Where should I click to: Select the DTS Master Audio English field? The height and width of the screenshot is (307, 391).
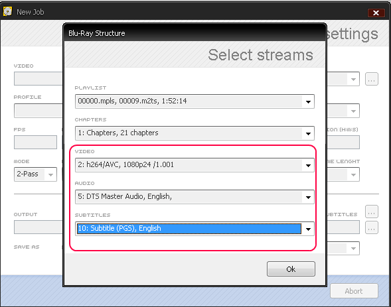(x=195, y=197)
